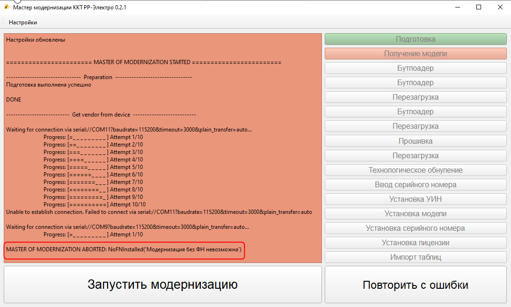Click the MASTER OF MODERNIZATION ABORTED error line
The width and height of the screenshot is (511, 307).
124,249
